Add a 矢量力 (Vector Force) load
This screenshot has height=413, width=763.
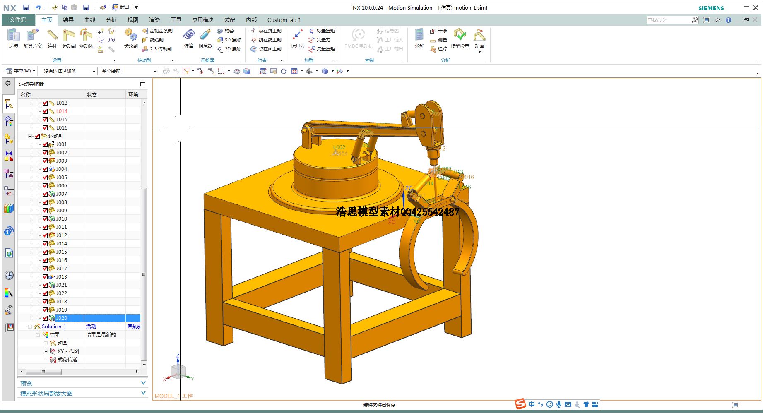click(x=320, y=40)
